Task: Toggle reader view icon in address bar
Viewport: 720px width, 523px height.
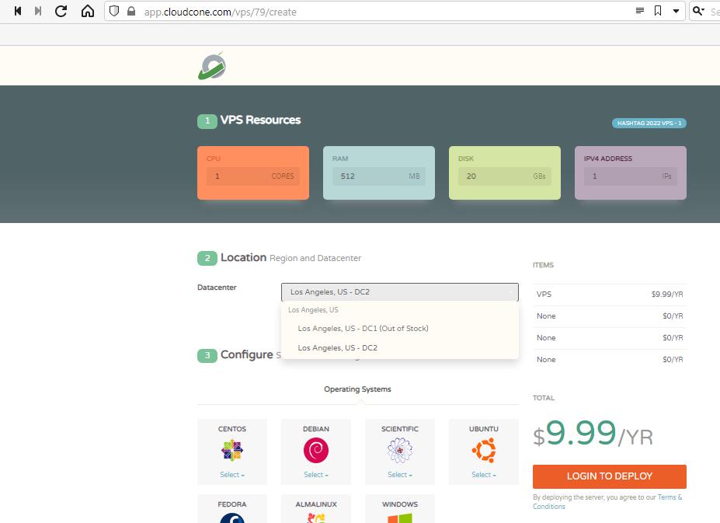Action: [x=640, y=11]
